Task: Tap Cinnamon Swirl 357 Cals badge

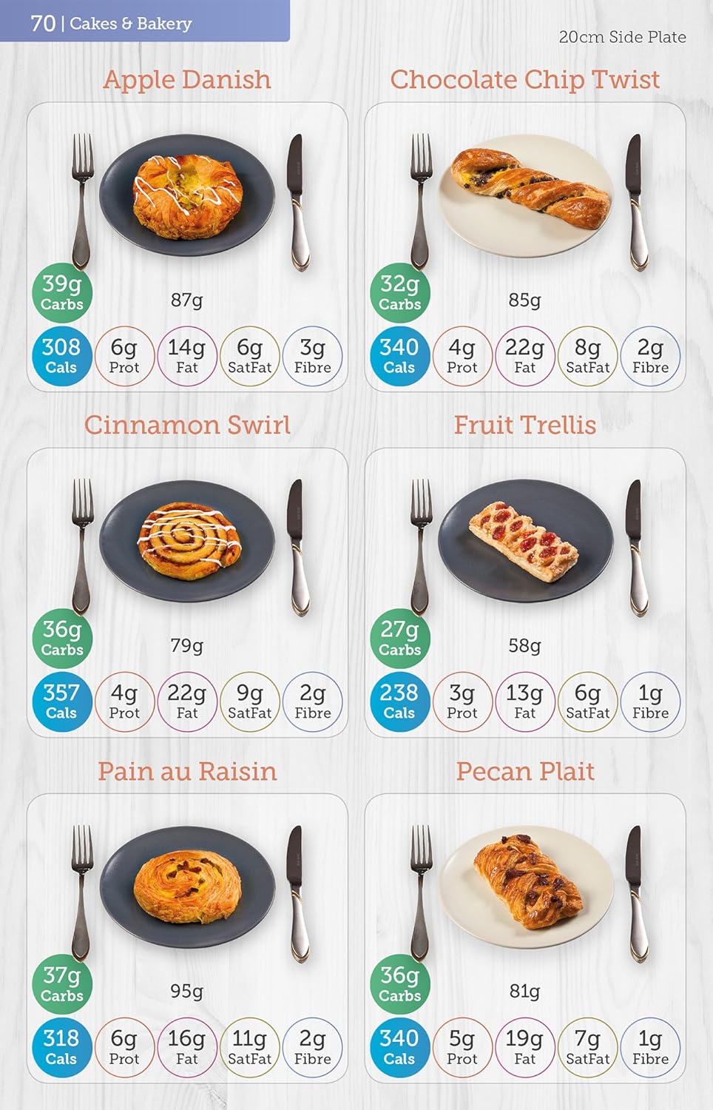Action: 61,702
